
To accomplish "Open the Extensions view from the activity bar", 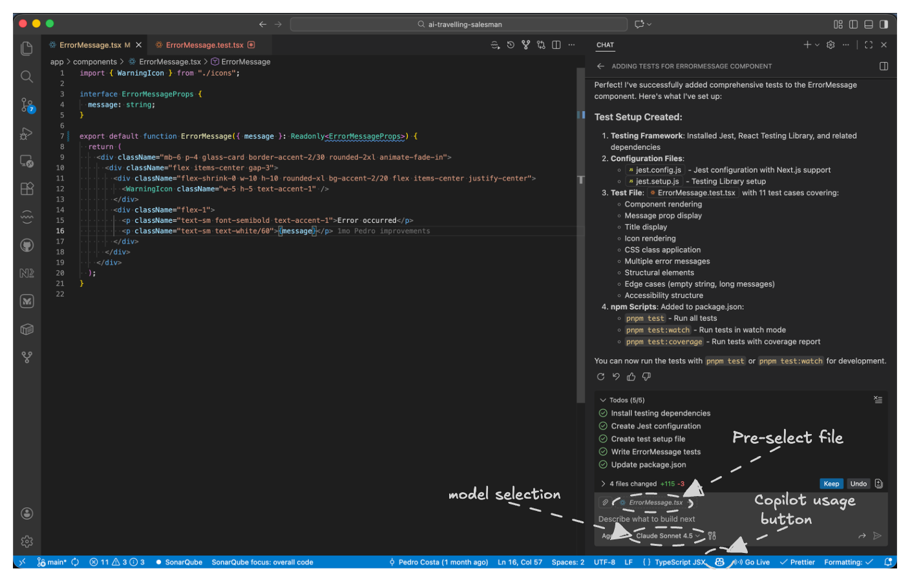I will tap(26, 189).
